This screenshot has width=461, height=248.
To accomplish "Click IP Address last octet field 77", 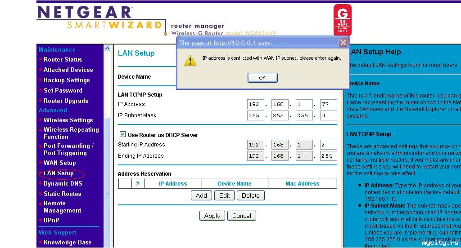I will 328,104.
